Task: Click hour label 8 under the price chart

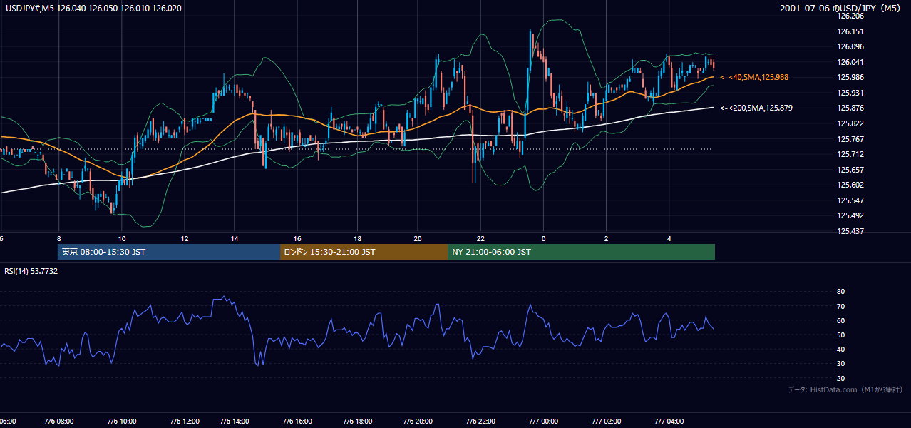Action: pyautogui.click(x=59, y=238)
